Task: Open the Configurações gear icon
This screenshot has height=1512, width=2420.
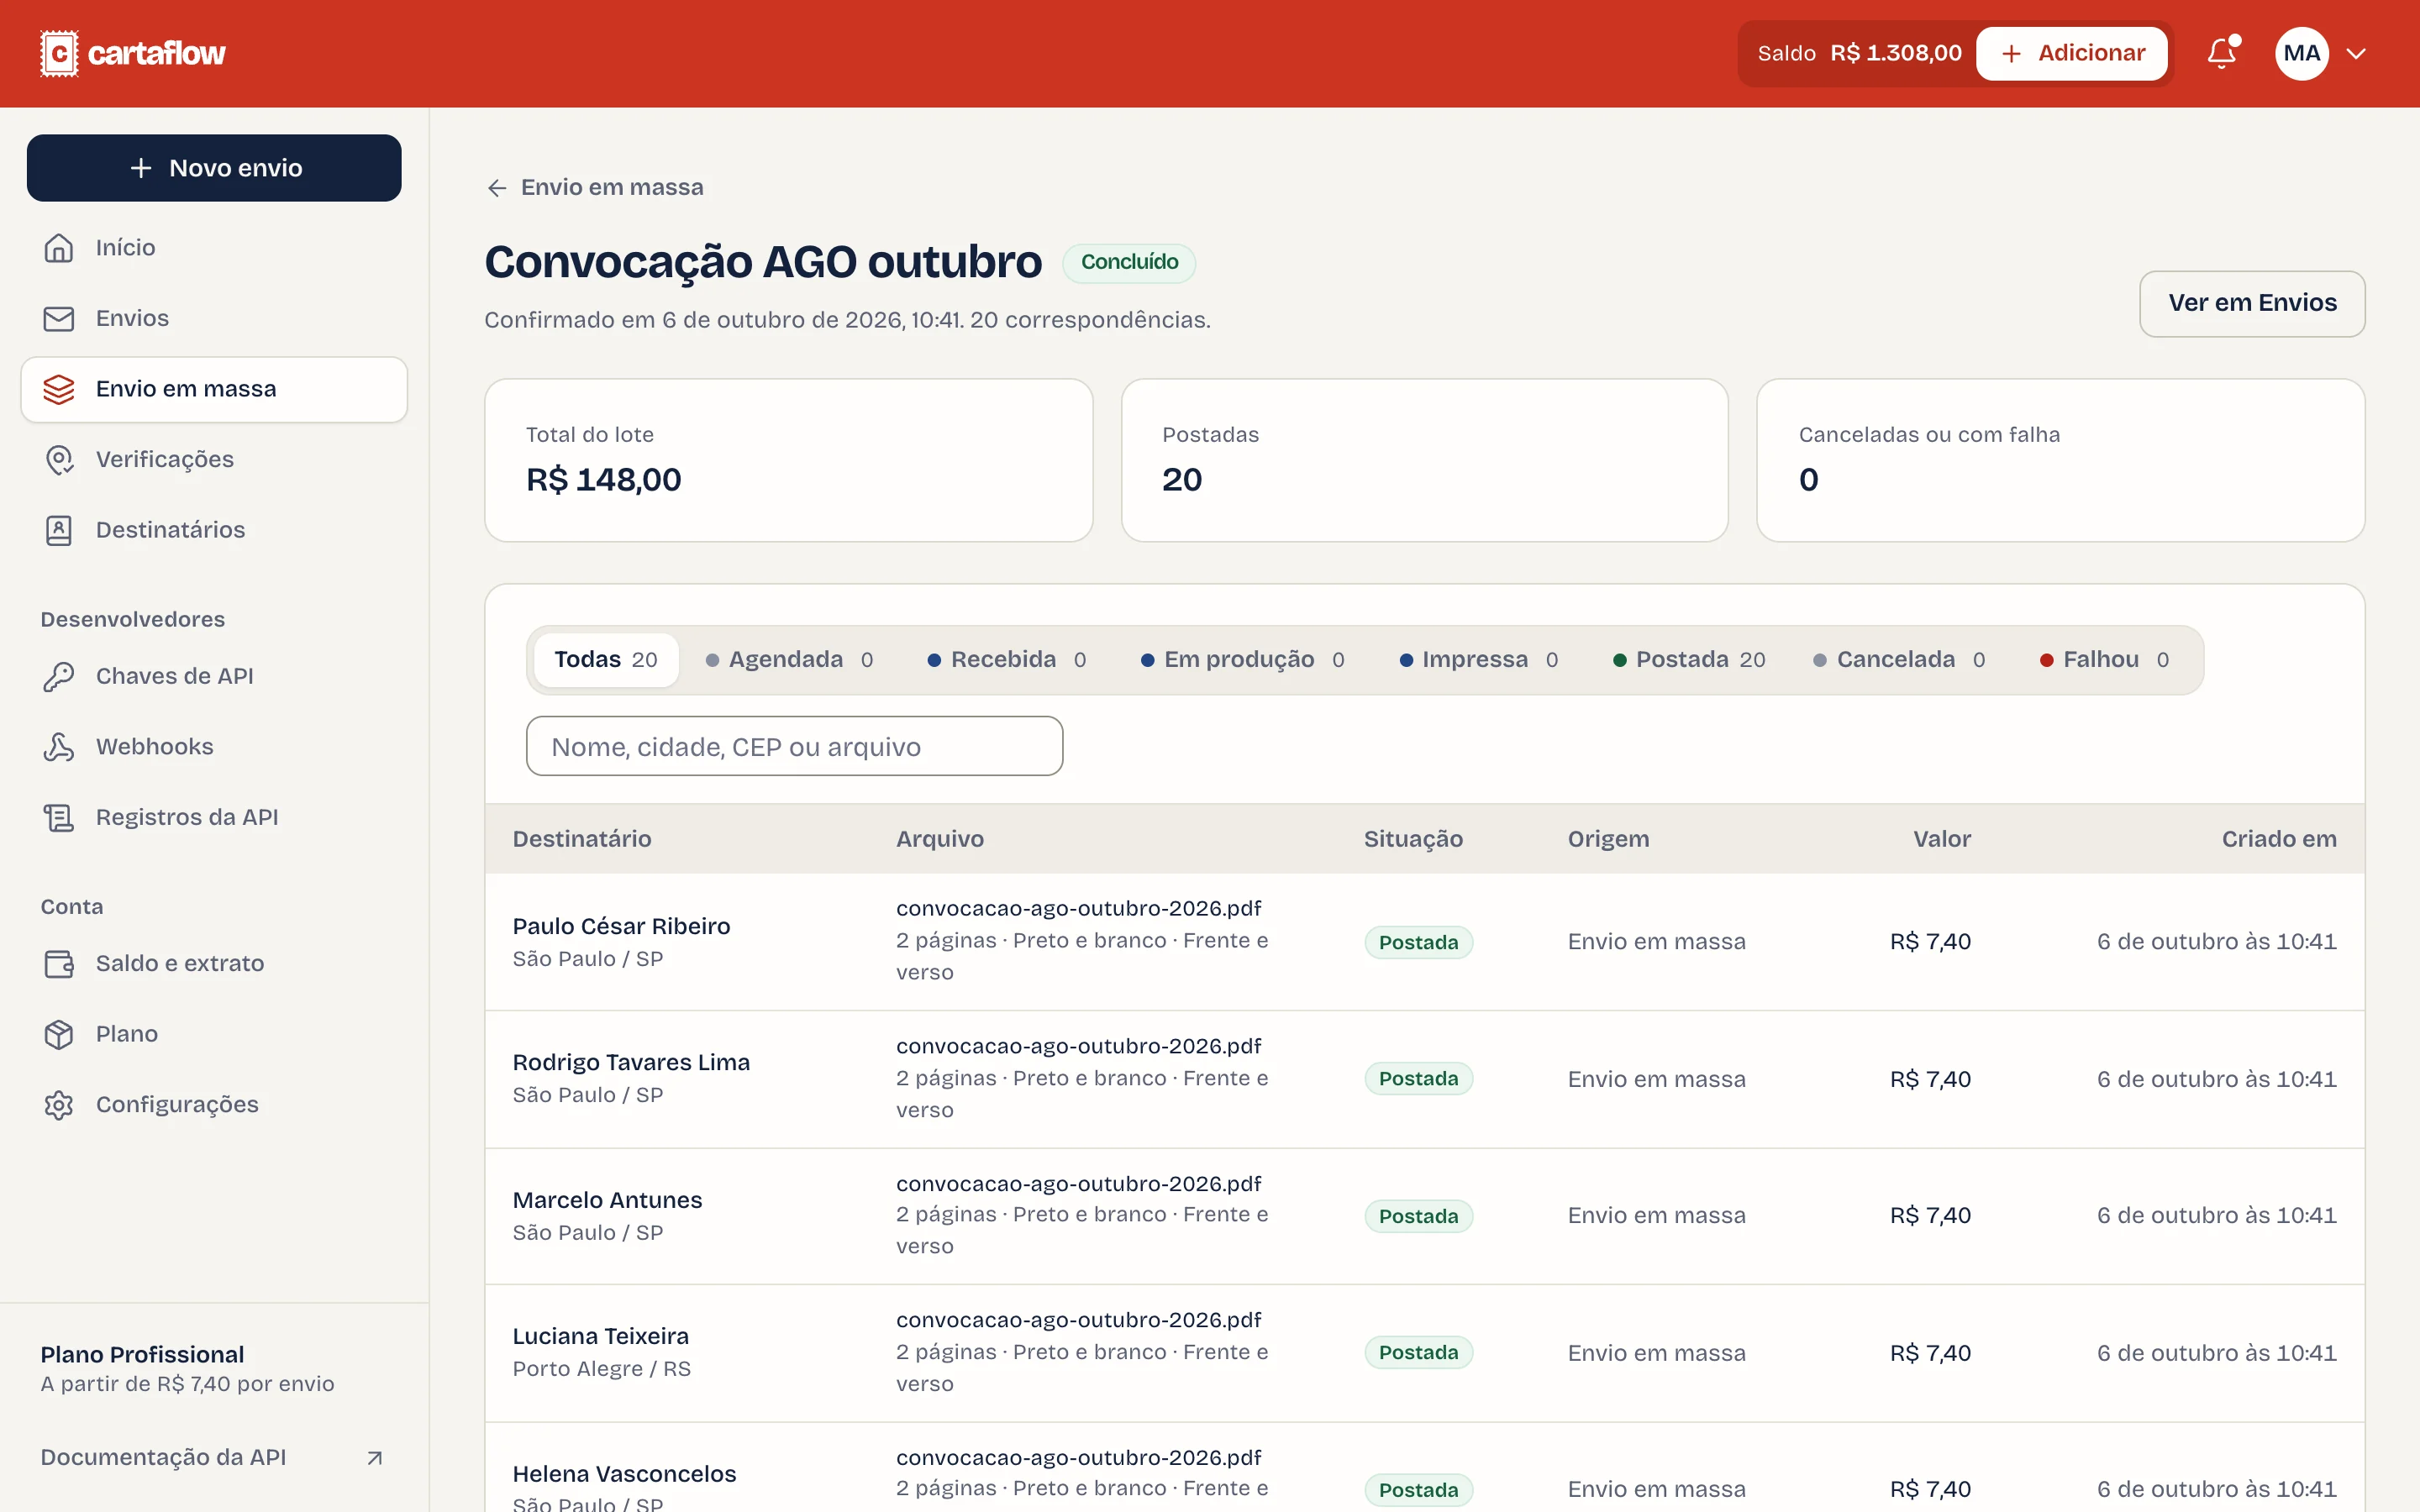Action: click(x=59, y=1104)
